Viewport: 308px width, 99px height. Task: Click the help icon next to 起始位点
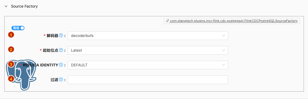[x=61, y=50]
